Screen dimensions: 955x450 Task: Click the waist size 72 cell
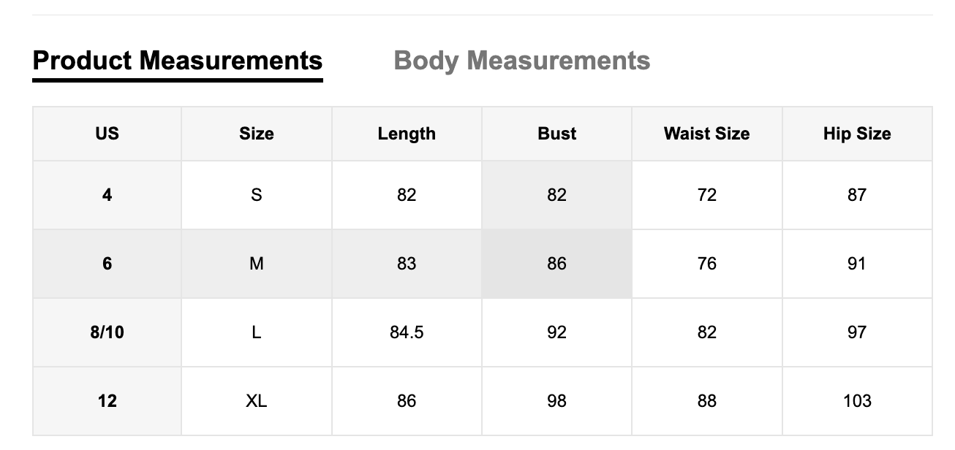pos(706,195)
